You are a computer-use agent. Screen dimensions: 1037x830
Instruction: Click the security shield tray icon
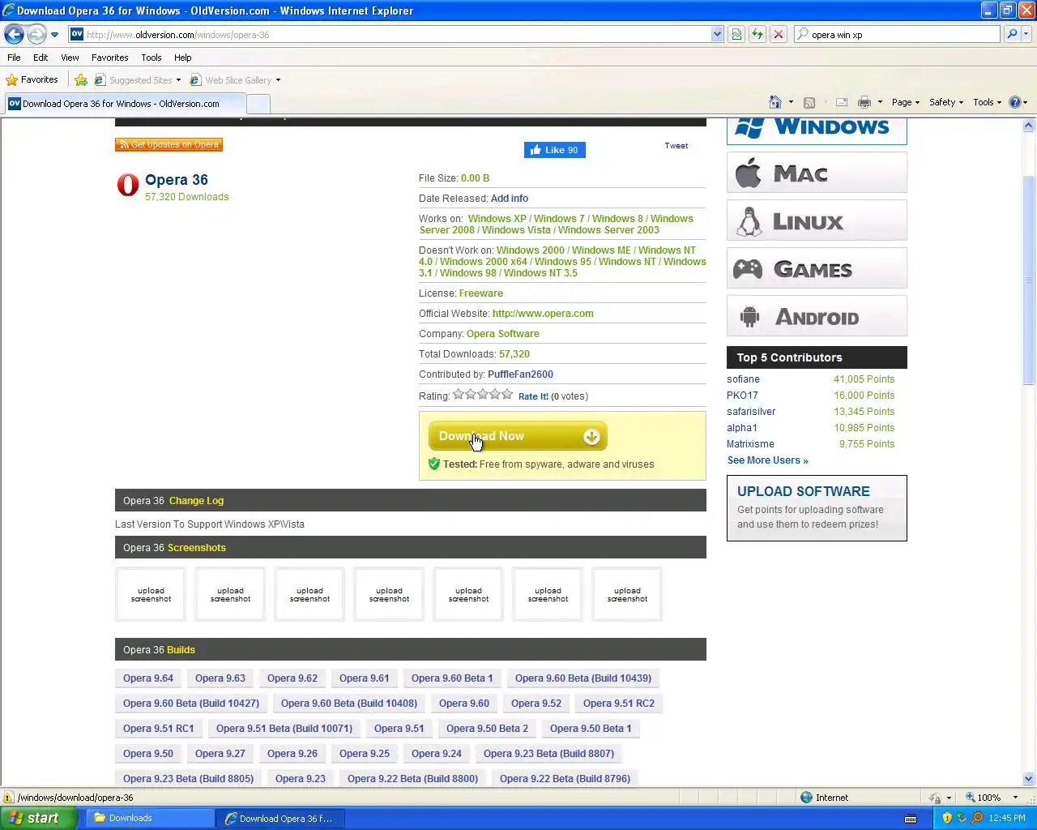[x=947, y=818]
